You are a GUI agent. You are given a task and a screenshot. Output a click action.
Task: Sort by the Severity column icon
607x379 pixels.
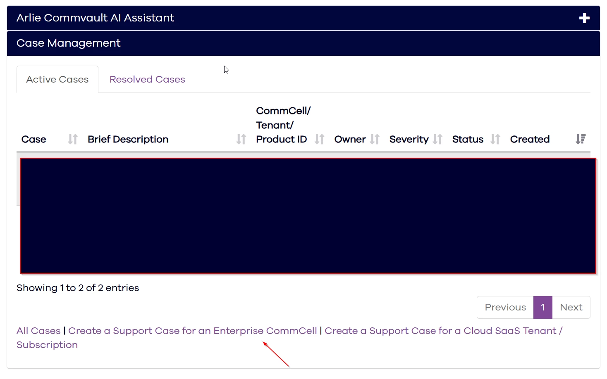point(437,139)
